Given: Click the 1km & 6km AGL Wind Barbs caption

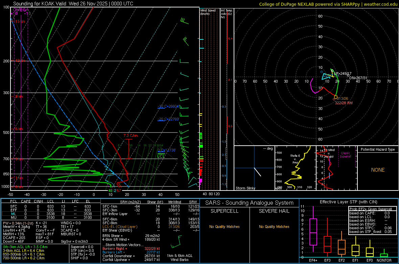Looking at the screenshot, I should [180, 258].
